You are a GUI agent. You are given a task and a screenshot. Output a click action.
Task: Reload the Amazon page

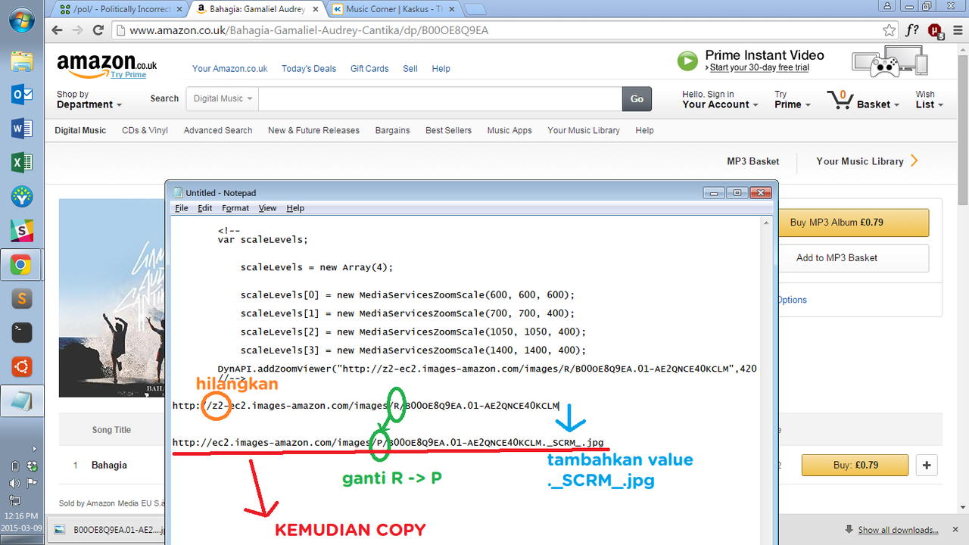(x=98, y=30)
